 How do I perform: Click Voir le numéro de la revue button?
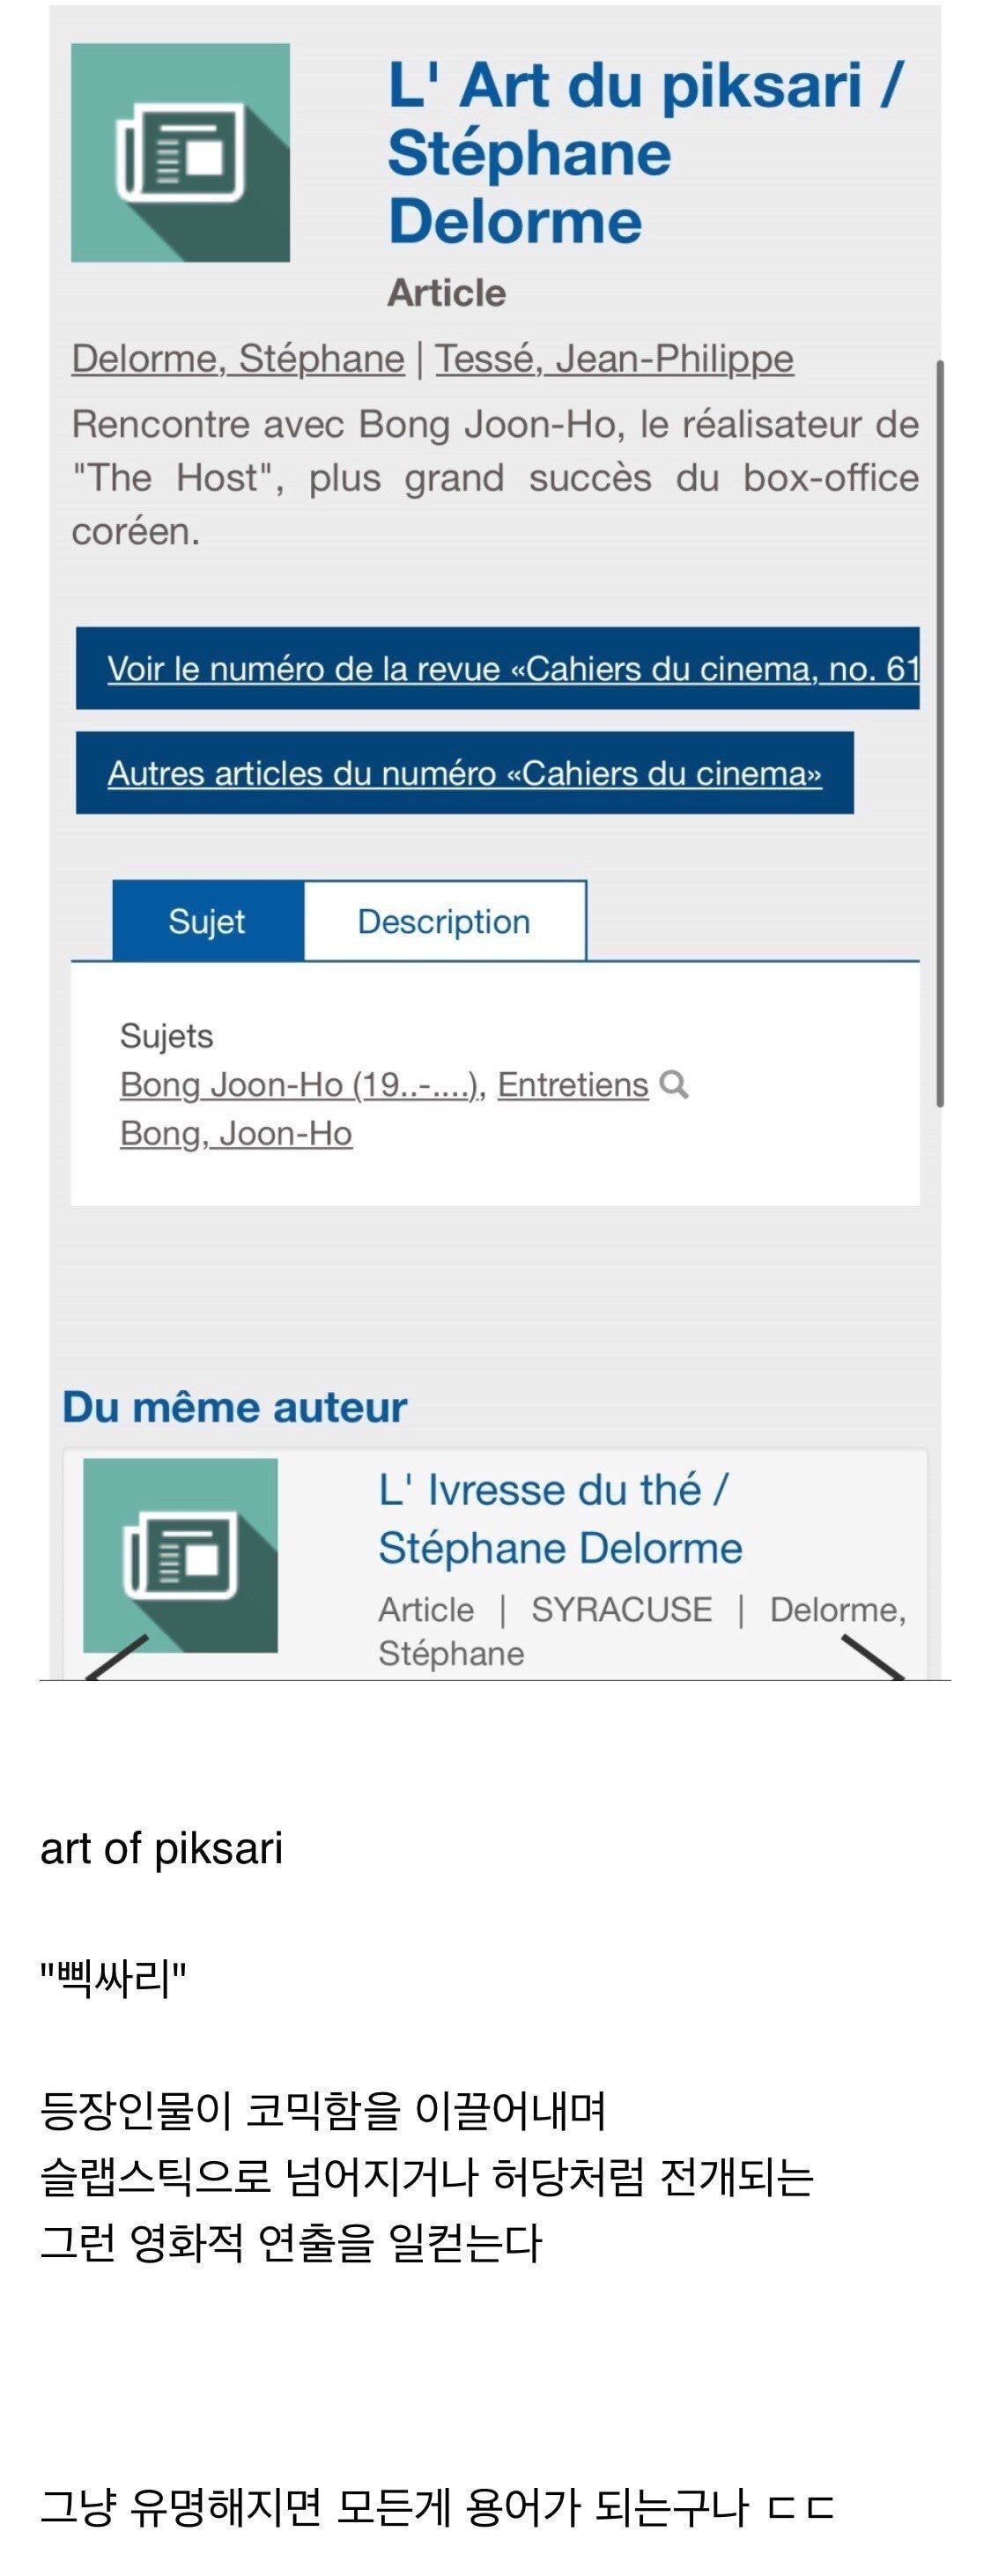coord(497,668)
